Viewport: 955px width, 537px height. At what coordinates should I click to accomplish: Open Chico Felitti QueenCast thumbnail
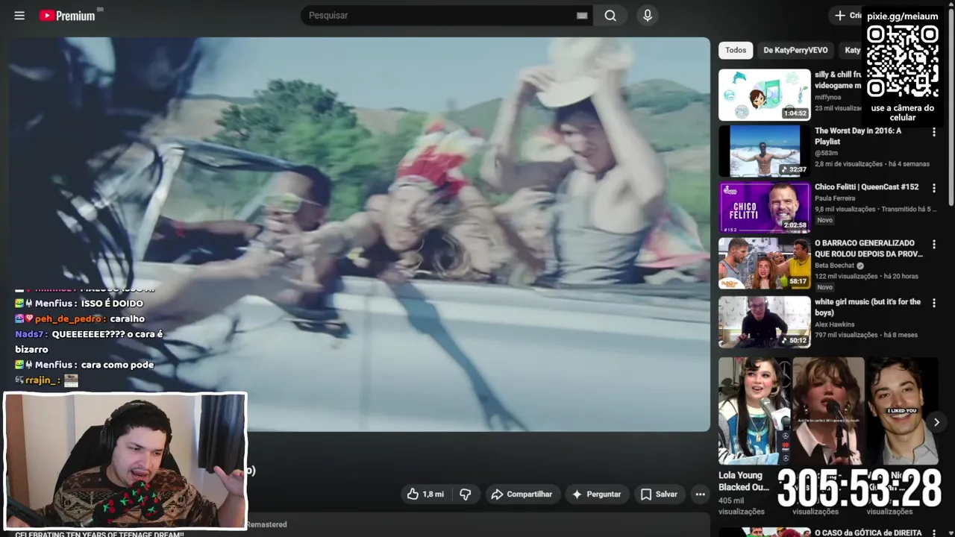(764, 207)
